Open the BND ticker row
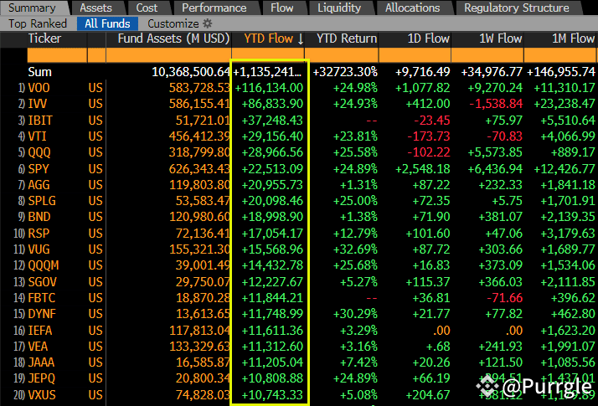Viewport: 598px width, 406px height. [39, 217]
